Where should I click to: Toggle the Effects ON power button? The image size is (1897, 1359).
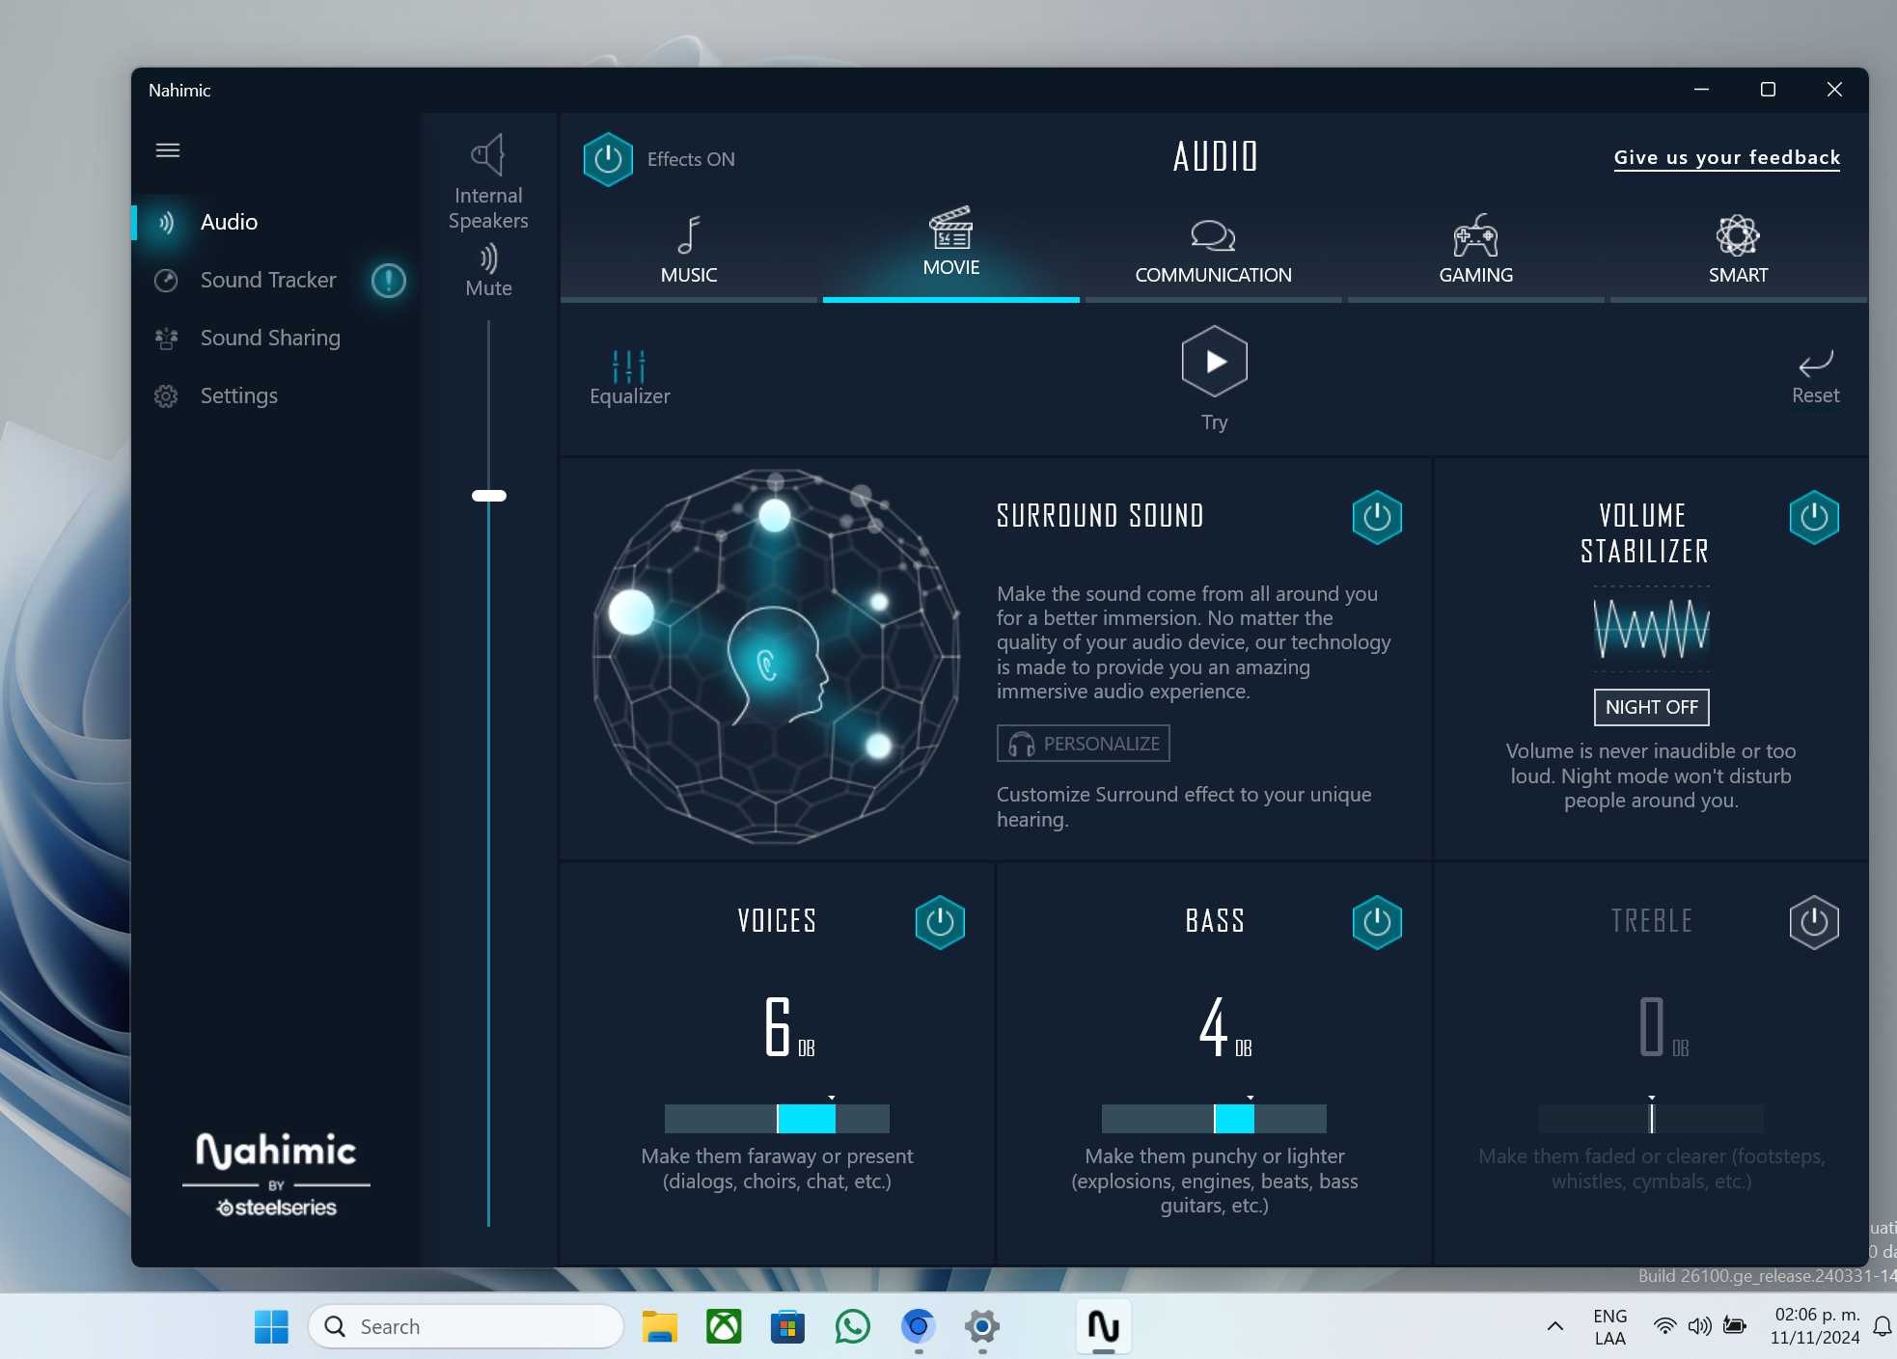click(x=608, y=159)
